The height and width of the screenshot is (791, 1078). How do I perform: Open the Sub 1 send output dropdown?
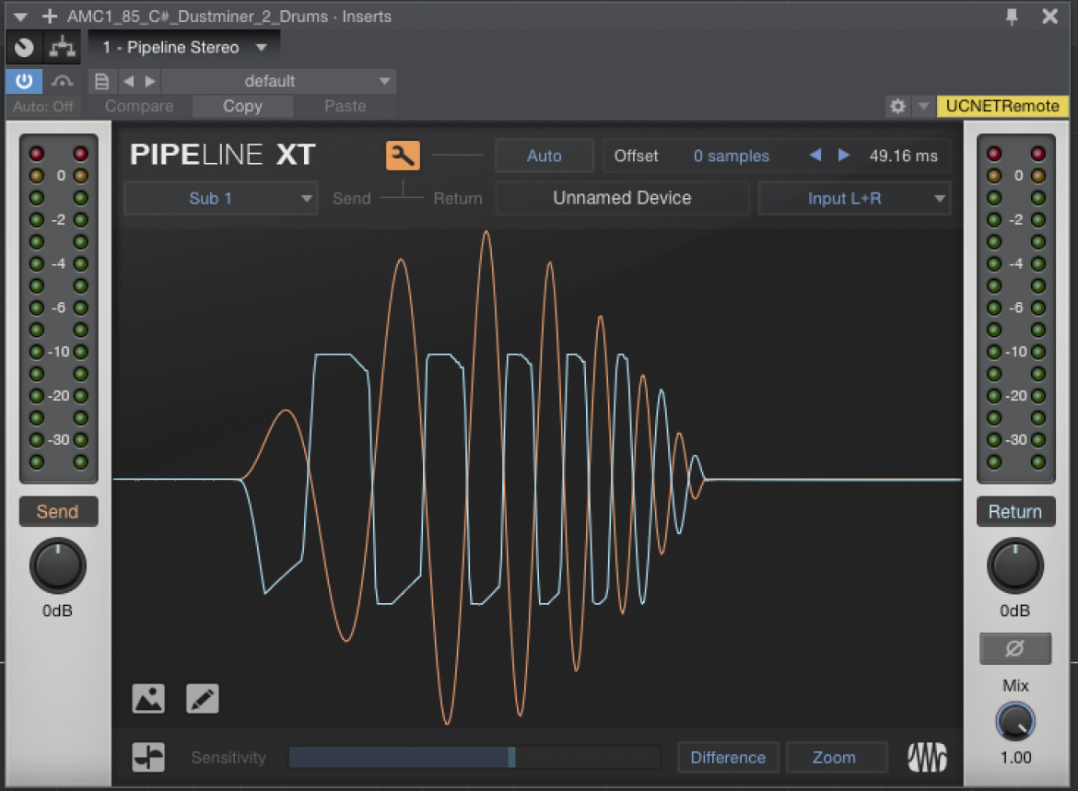click(x=221, y=199)
